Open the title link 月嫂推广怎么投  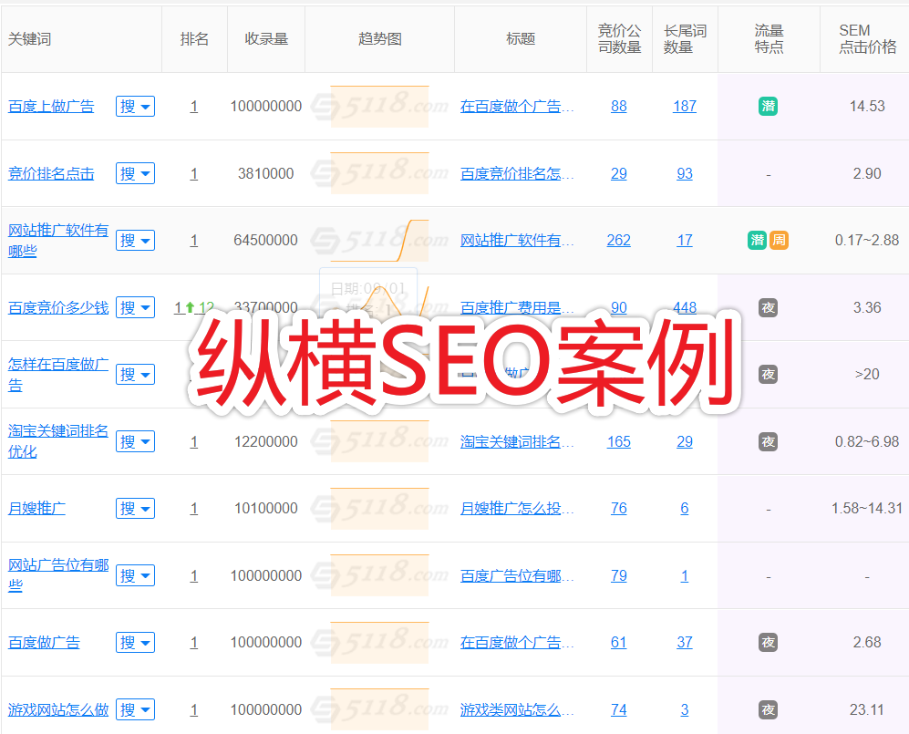(x=516, y=508)
